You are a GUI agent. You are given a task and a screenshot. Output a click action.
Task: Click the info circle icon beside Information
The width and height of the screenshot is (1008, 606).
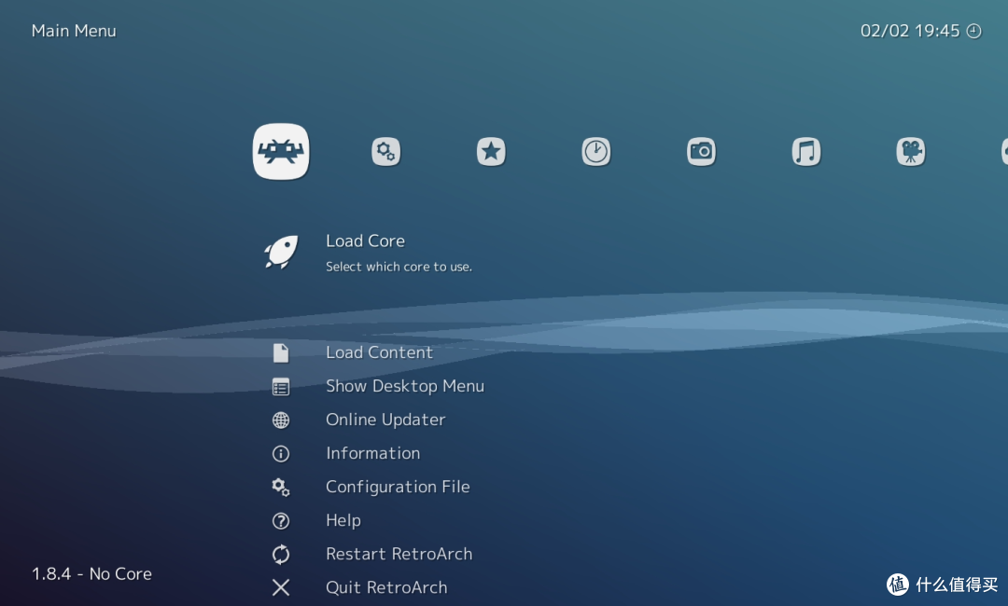tap(281, 454)
